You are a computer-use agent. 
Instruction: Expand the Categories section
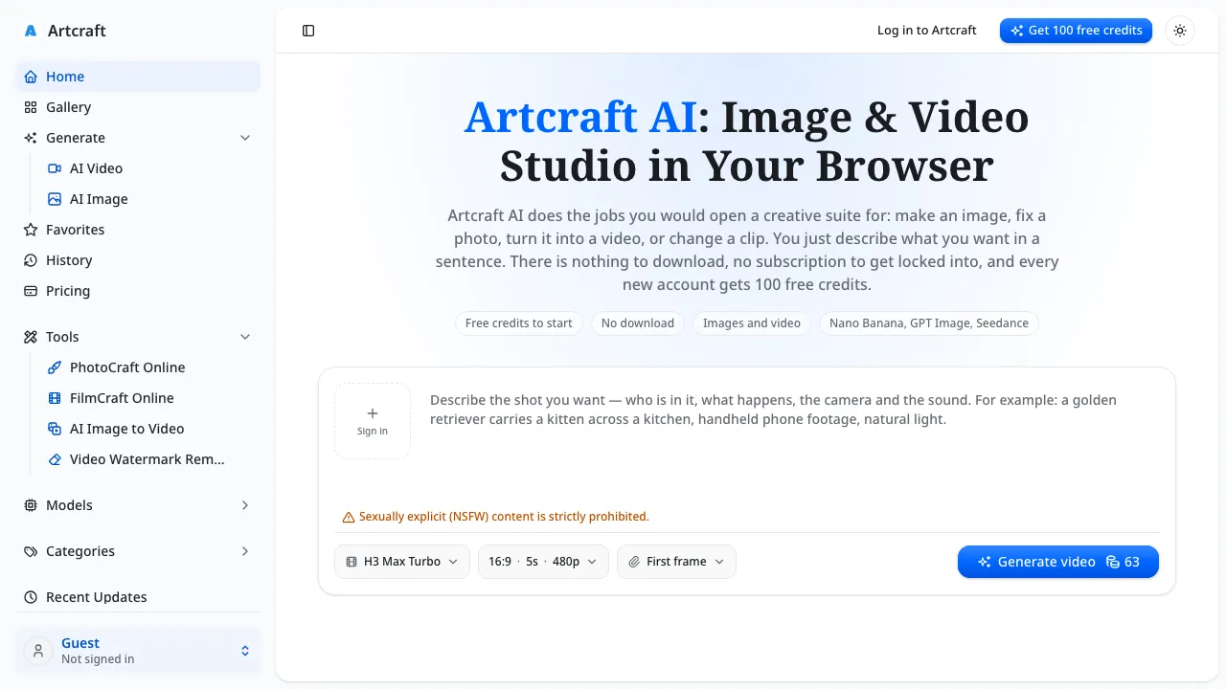pyautogui.click(x=138, y=551)
